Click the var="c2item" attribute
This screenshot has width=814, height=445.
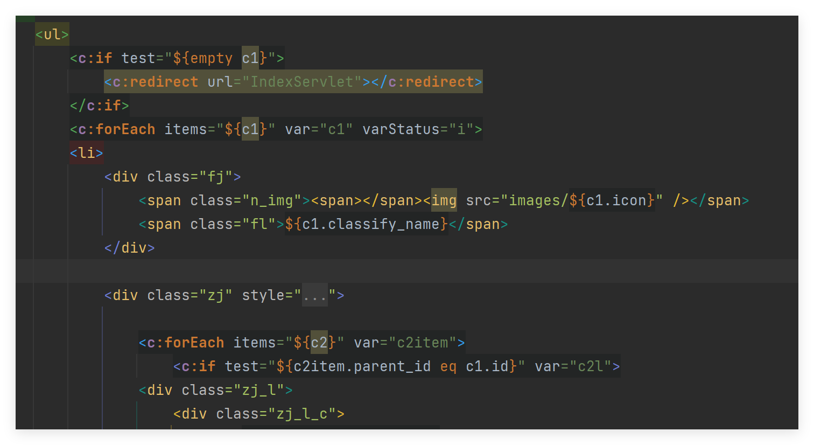pos(405,343)
